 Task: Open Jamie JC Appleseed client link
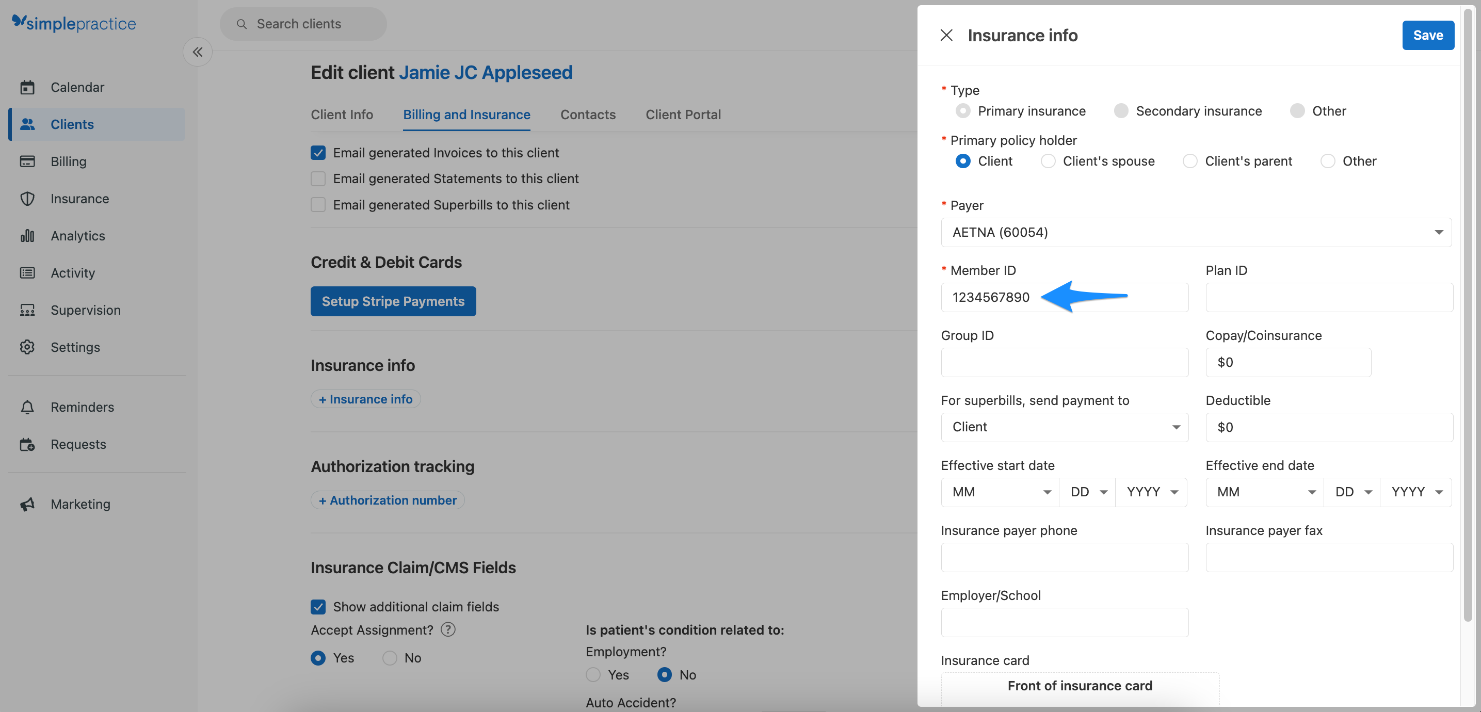tap(485, 72)
